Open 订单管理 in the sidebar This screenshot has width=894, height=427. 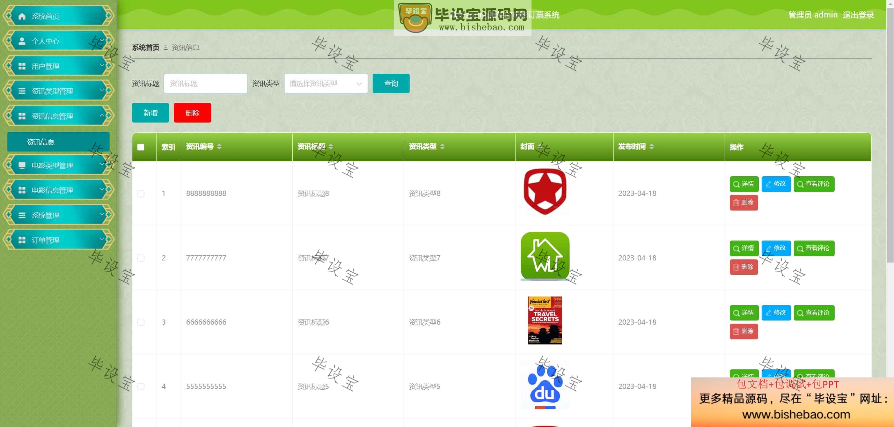pos(58,240)
